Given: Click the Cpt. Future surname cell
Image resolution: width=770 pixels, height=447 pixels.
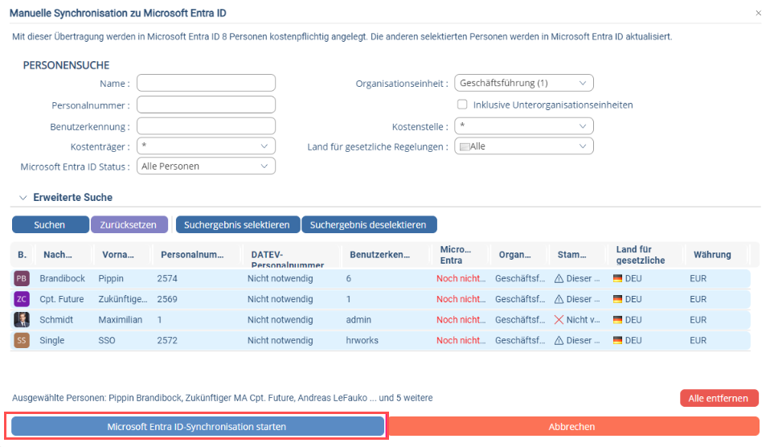Looking at the screenshot, I should (62, 299).
